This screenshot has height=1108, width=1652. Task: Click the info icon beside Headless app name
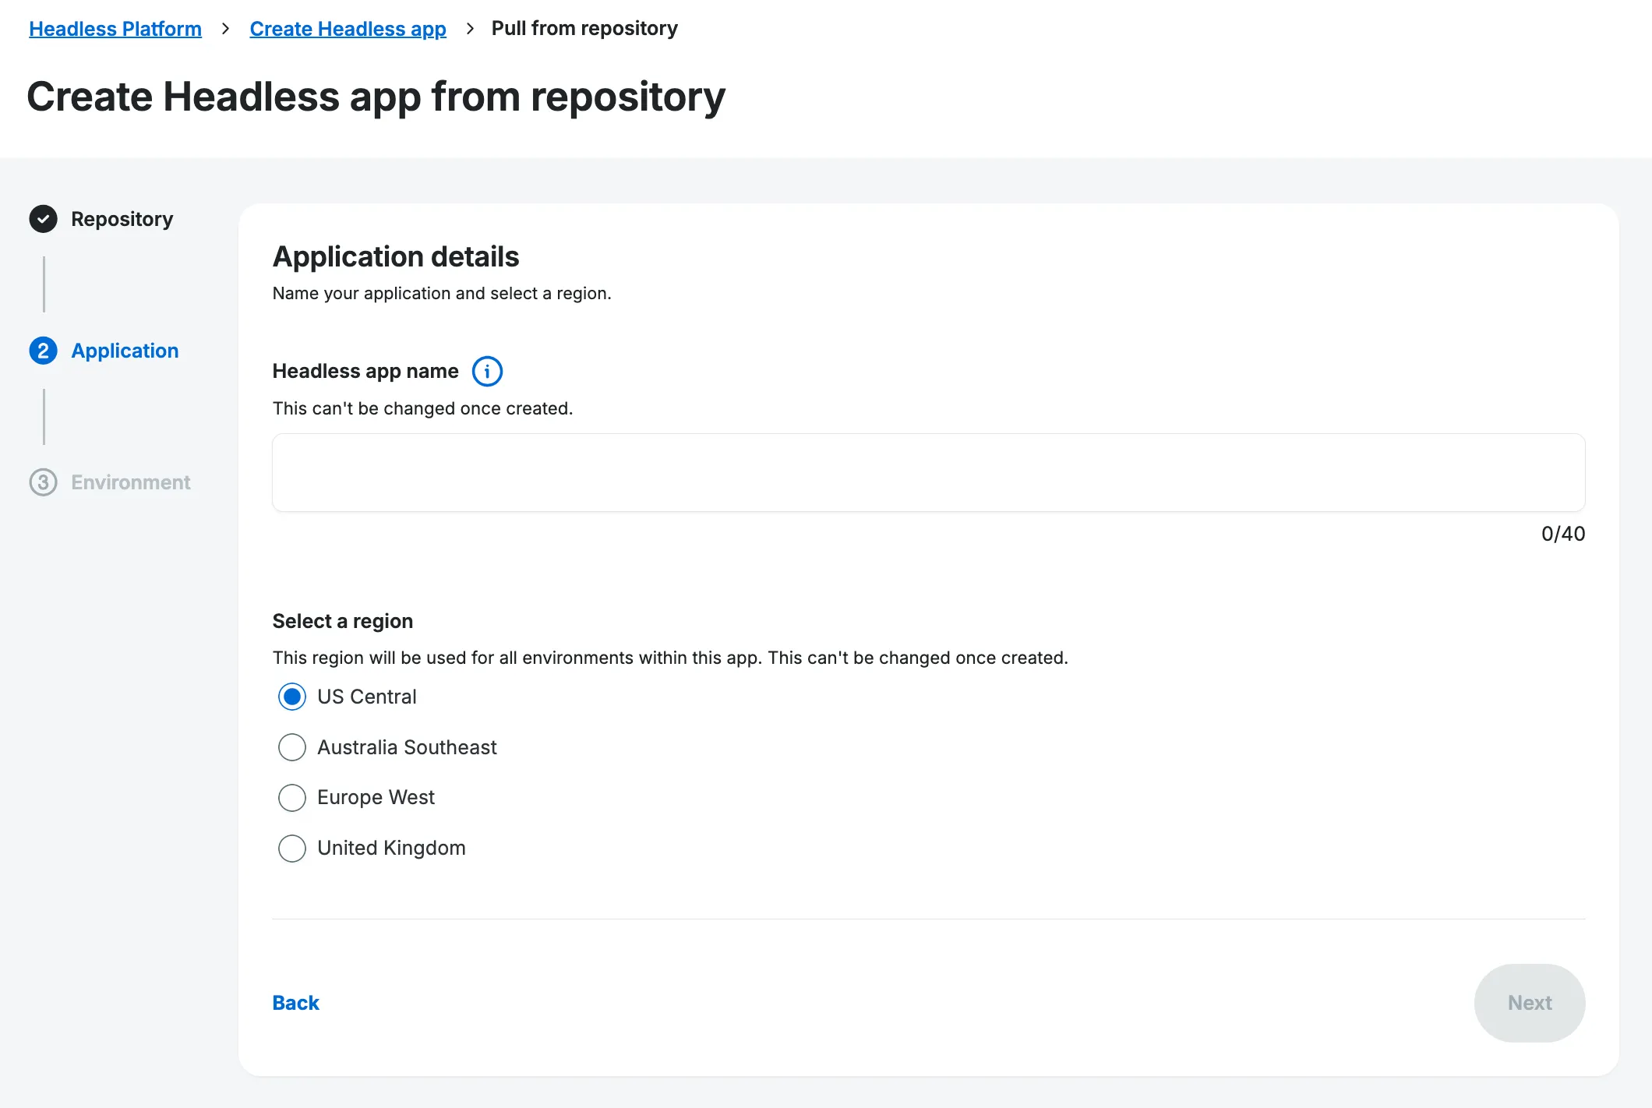coord(487,372)
